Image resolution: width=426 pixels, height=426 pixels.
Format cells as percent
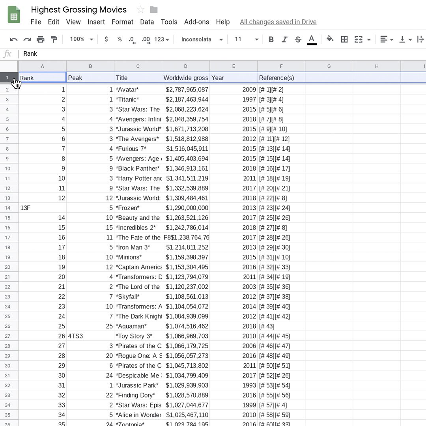[x=119, y=39]
